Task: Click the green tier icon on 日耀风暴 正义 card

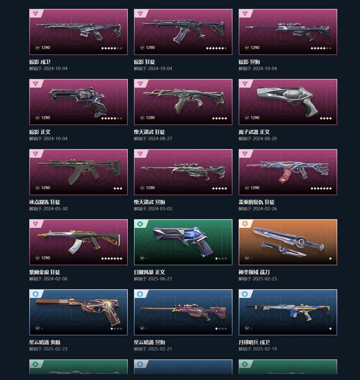Action: [140, 224]
